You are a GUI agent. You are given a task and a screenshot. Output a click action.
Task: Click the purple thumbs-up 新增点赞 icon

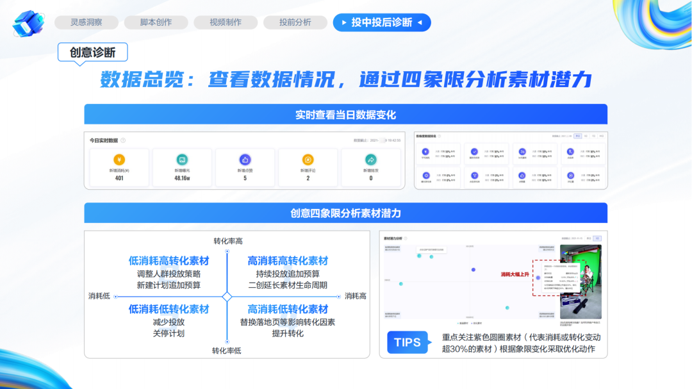pos(245,160)
